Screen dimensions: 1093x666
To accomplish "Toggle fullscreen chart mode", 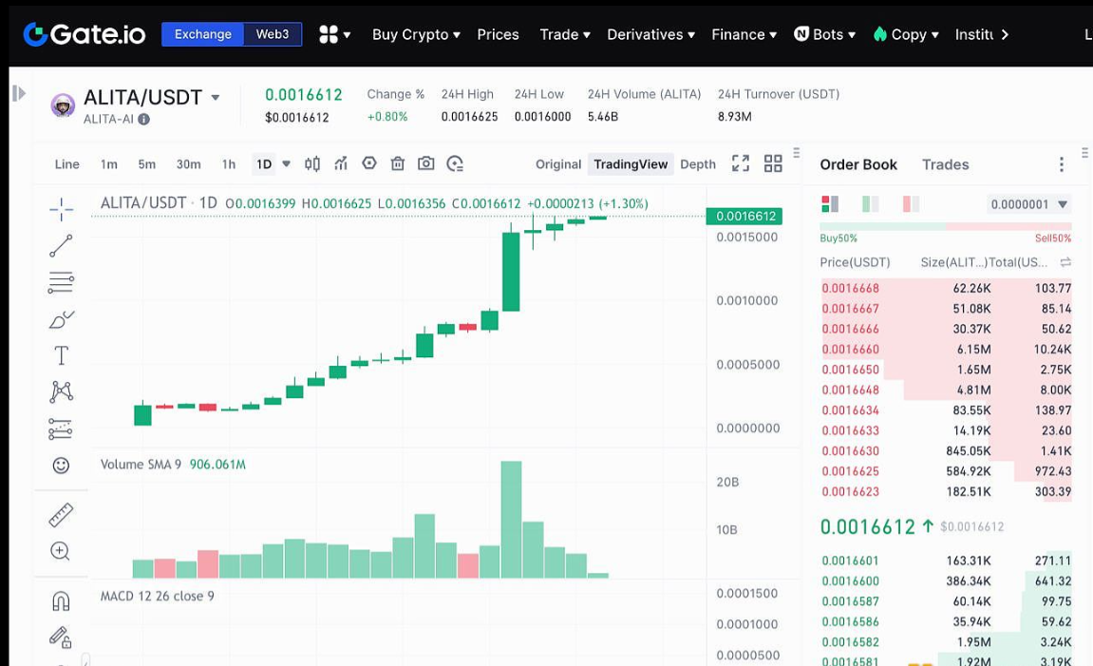I will pyautogui.click(x=740, y=162).
